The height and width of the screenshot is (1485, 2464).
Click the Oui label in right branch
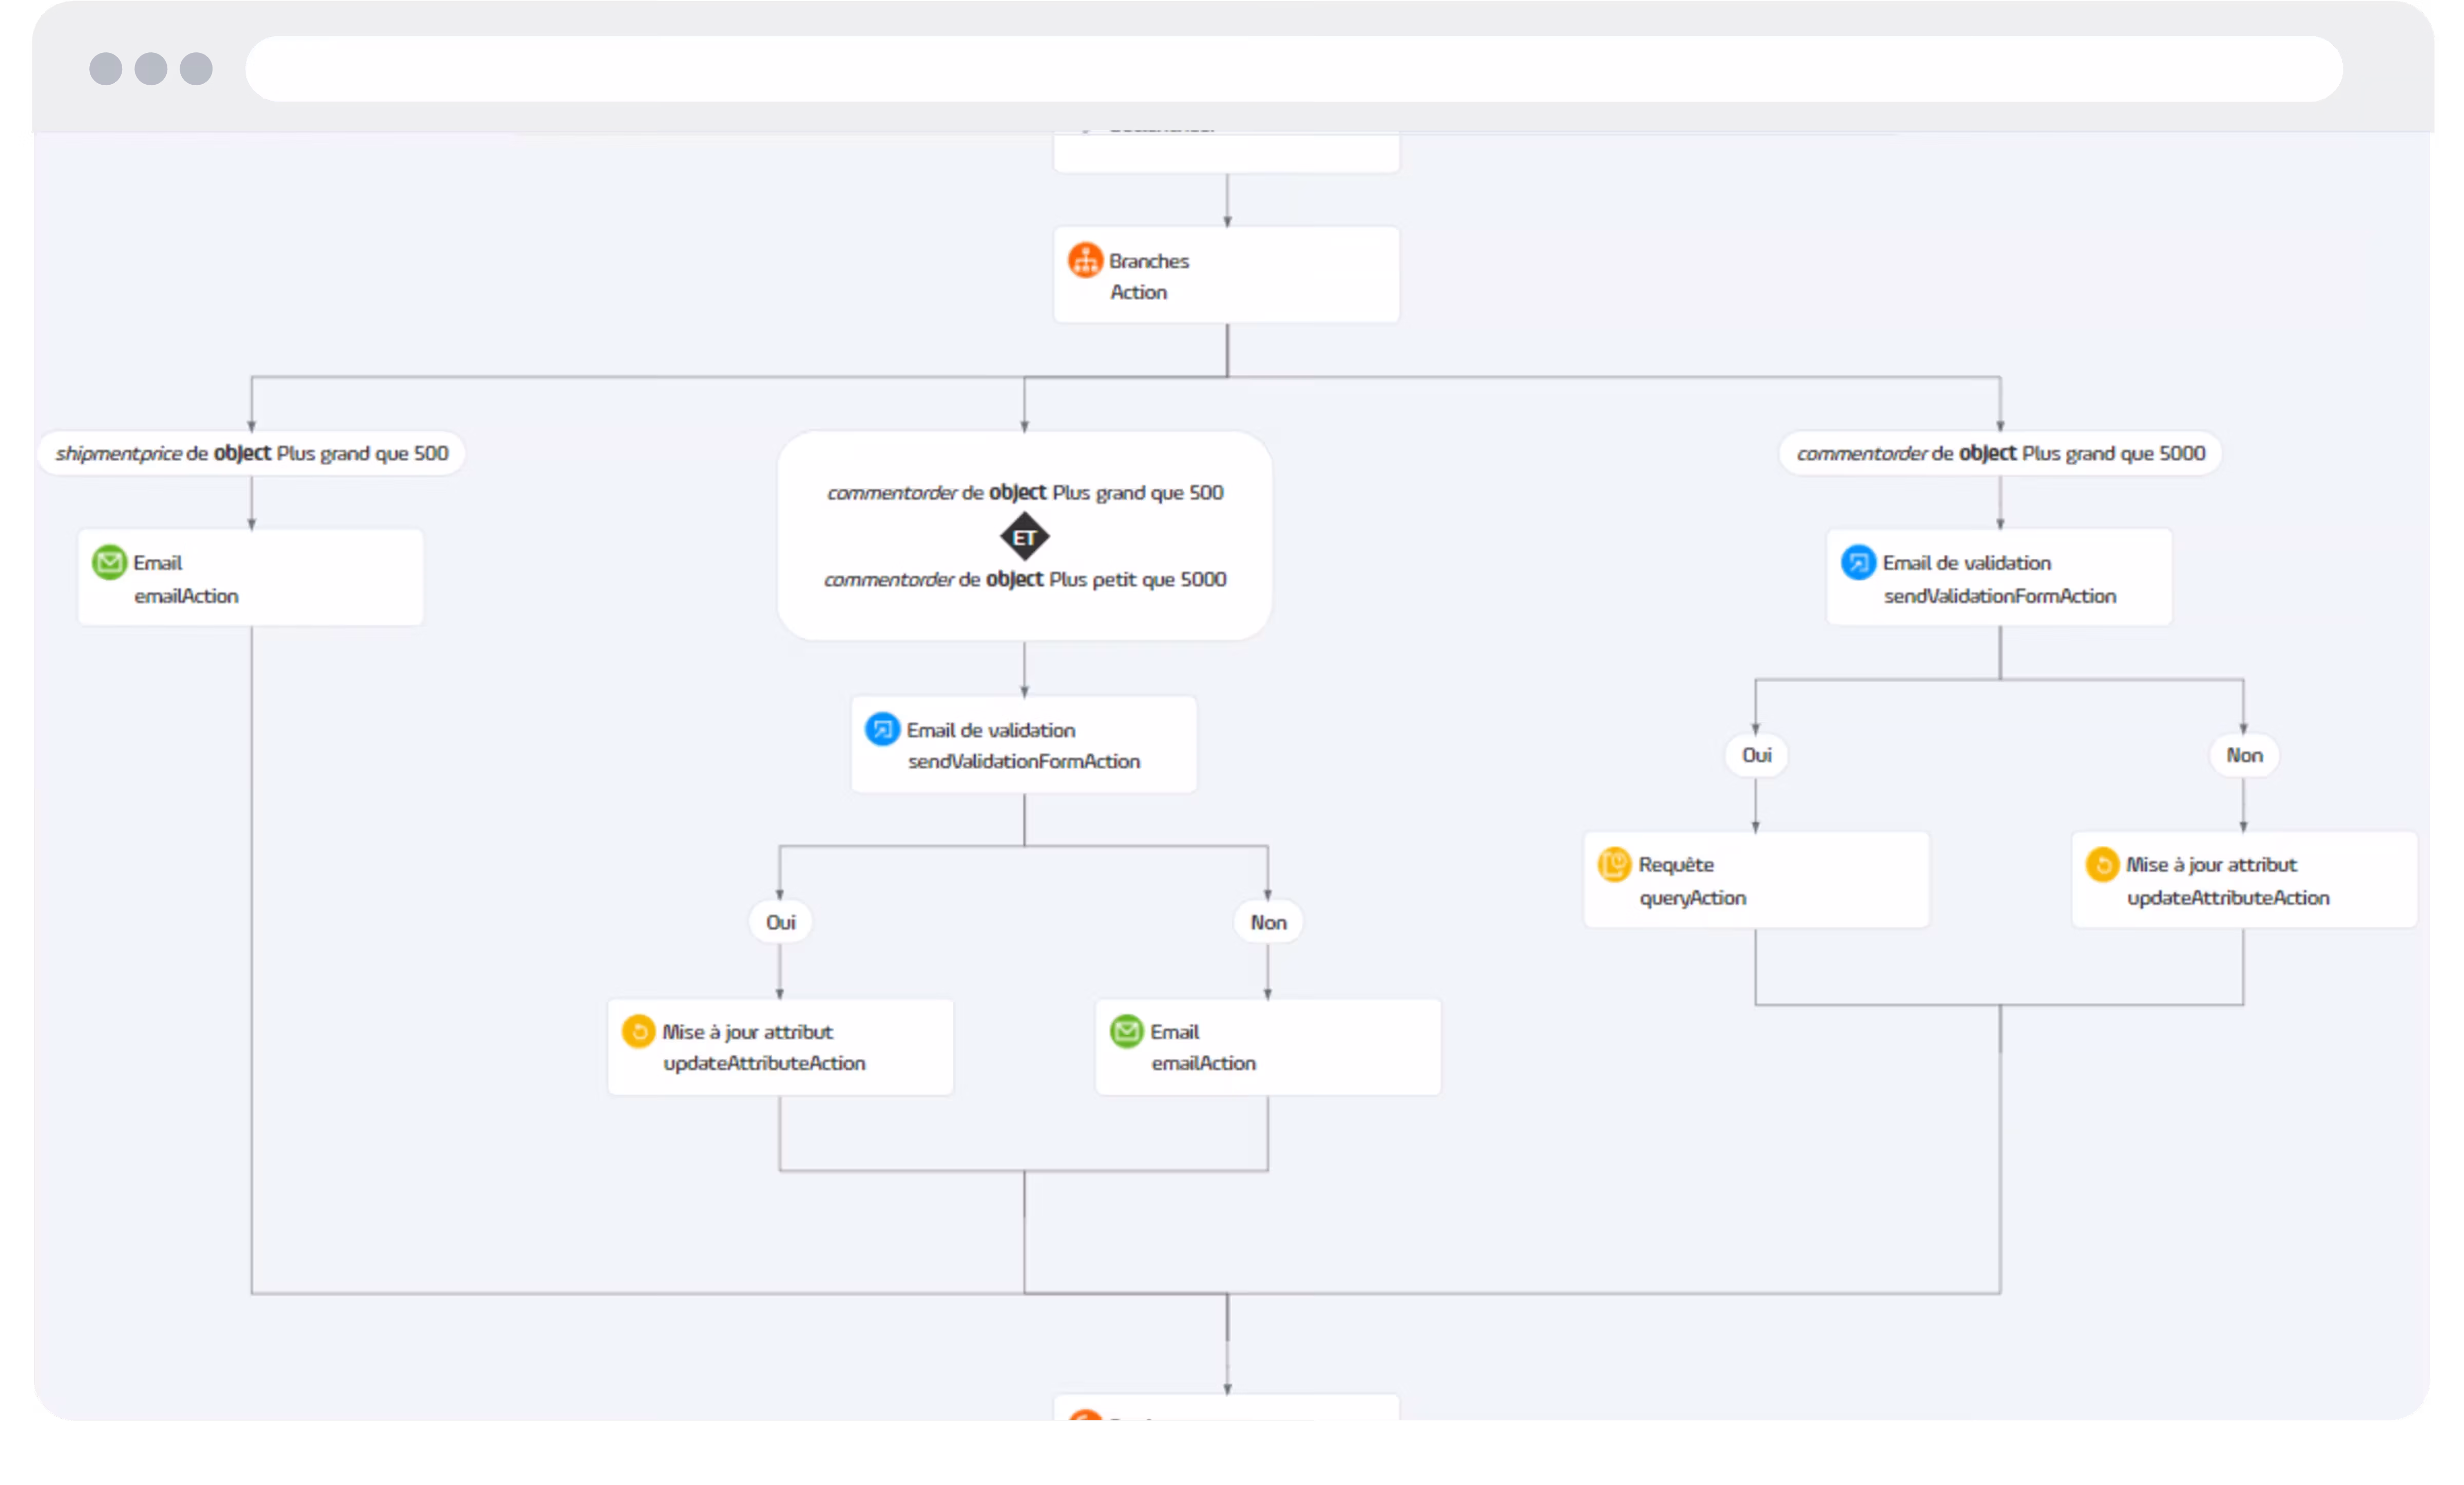click(x=1756, y=754)
